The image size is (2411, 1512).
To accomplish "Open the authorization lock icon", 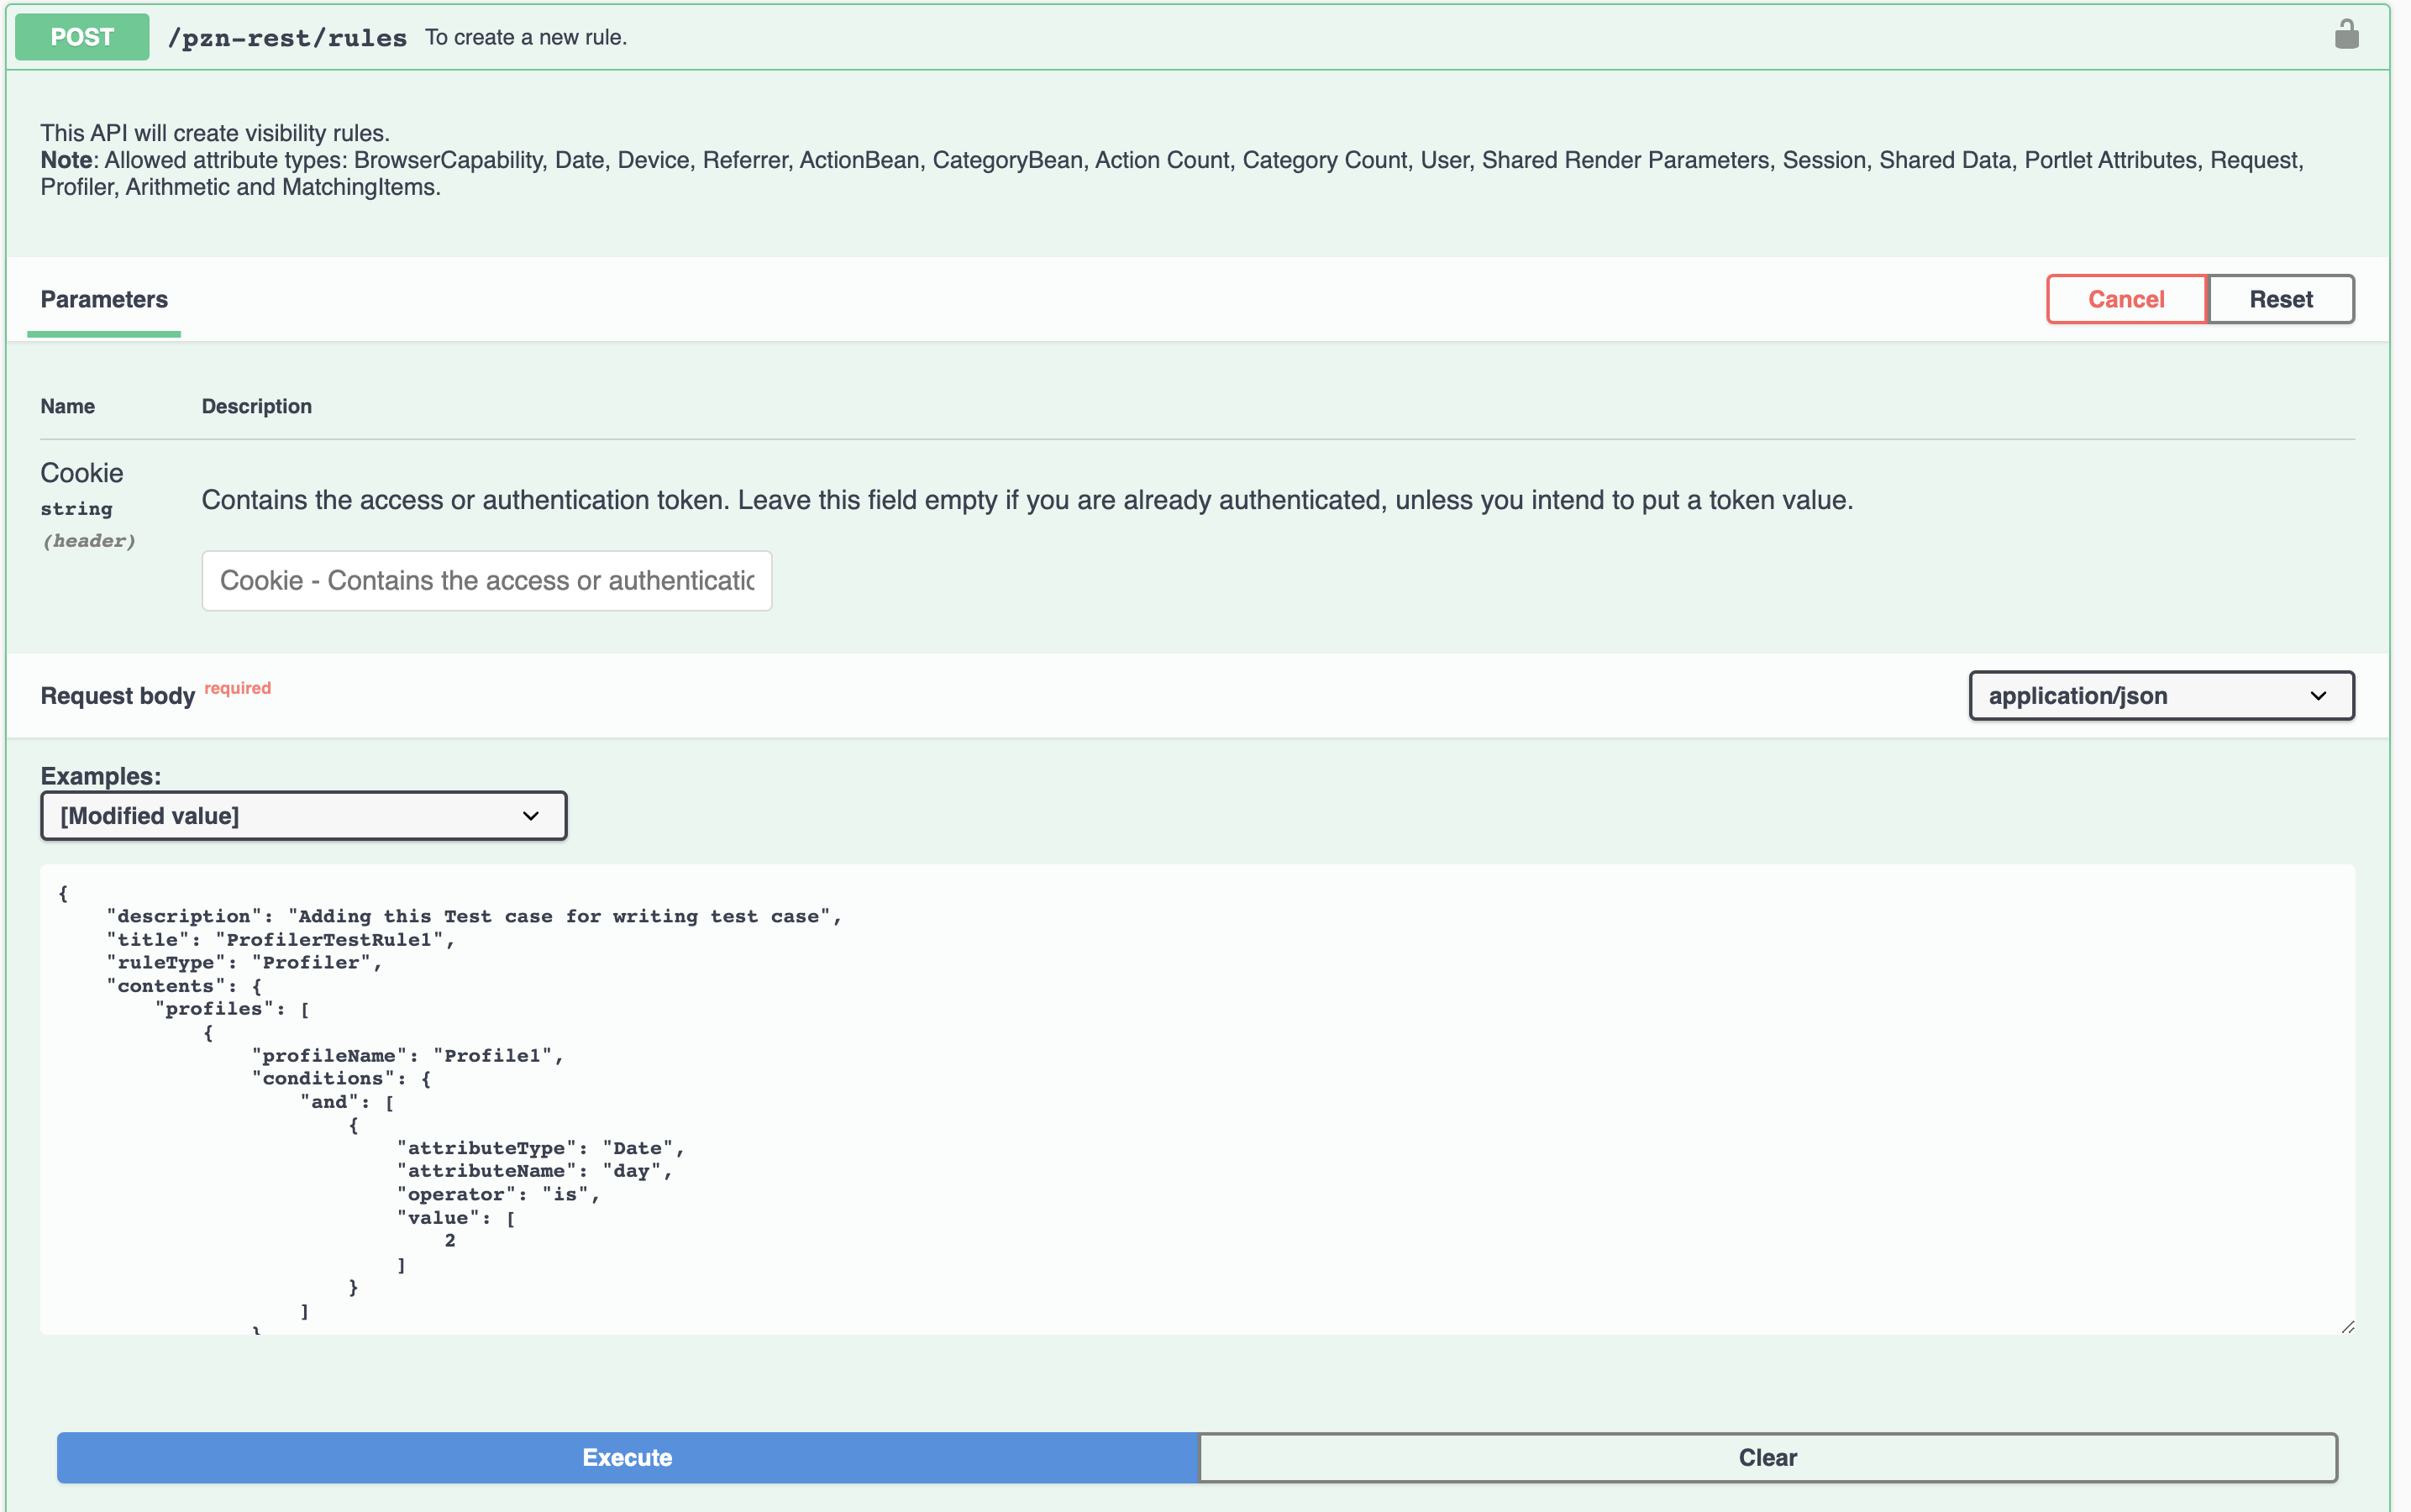I will pos(2348,35).
